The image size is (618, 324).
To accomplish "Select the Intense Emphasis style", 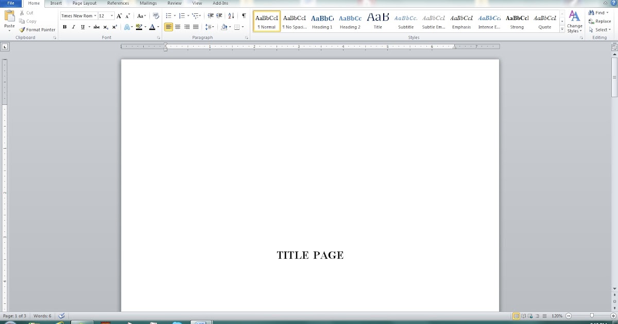I will point(489,21).
